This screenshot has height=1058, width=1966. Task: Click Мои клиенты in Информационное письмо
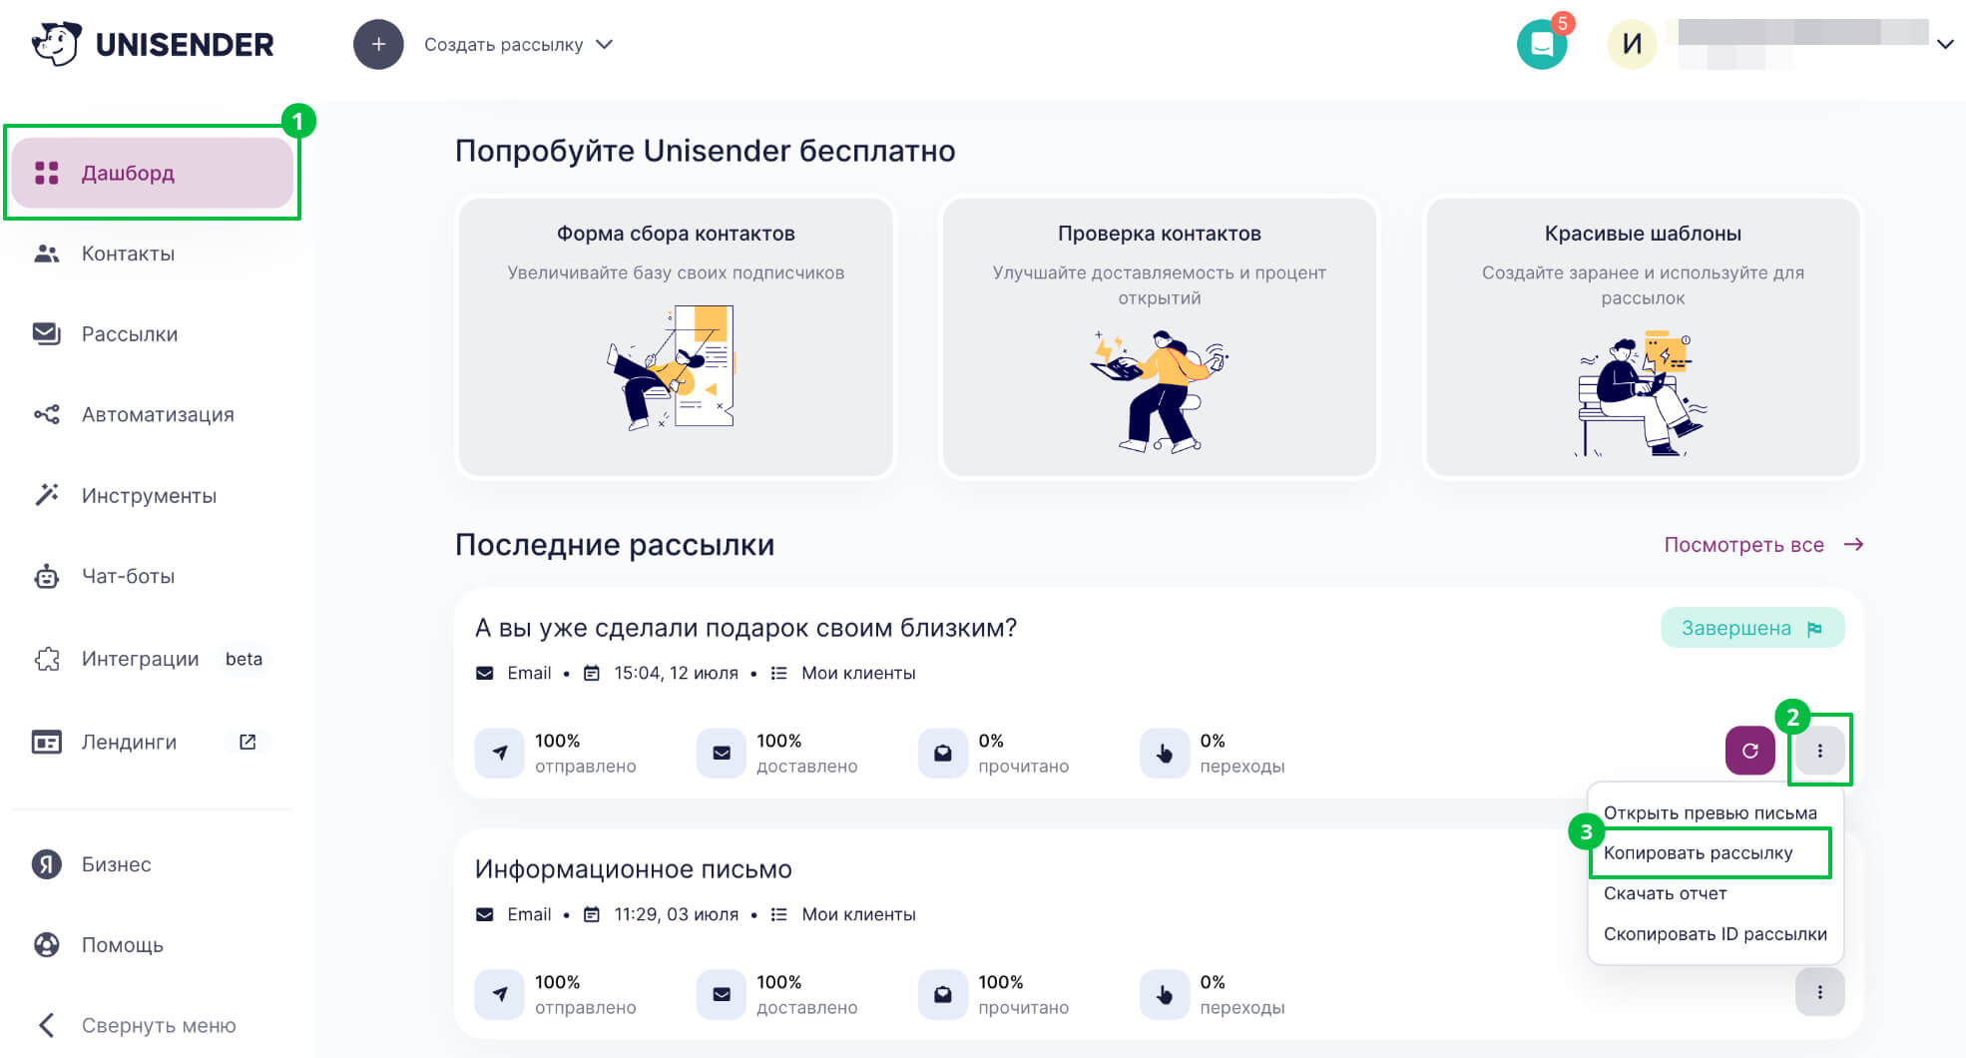(858, 914)
